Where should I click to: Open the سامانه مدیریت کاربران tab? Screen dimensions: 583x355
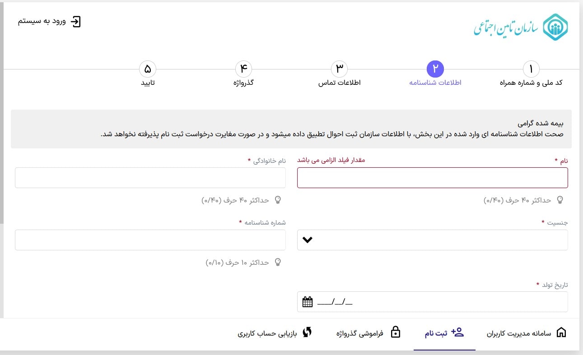point(527,333)
